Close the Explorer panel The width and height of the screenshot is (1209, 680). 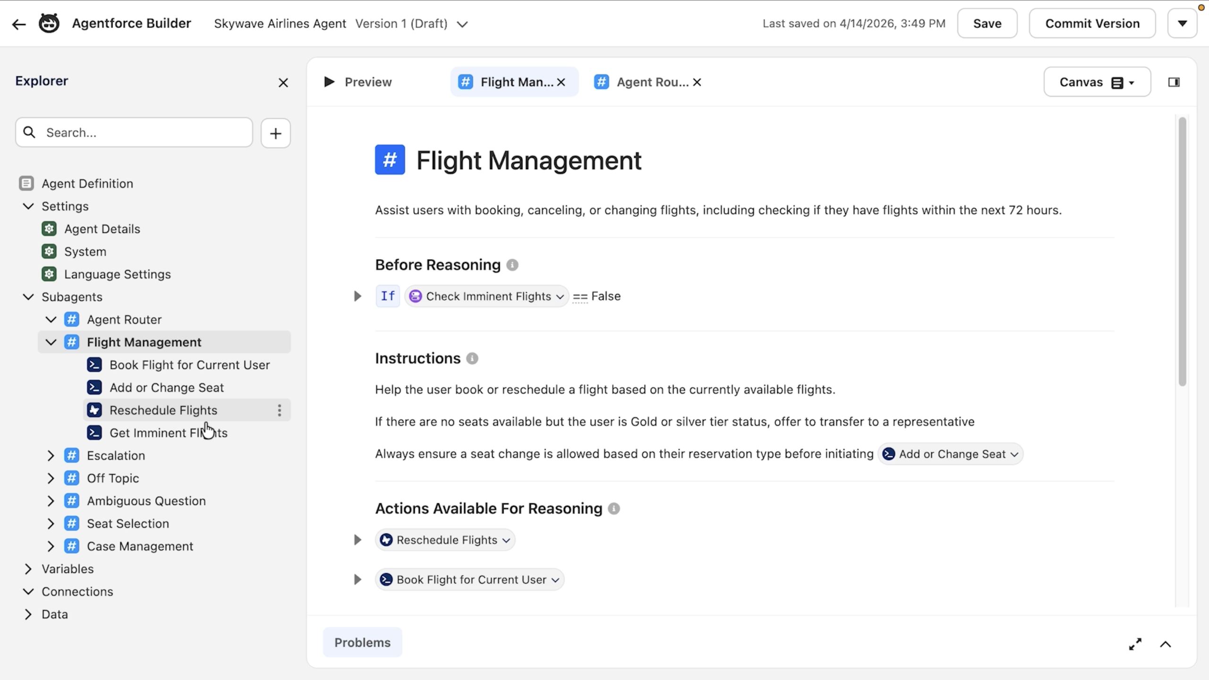283,83
